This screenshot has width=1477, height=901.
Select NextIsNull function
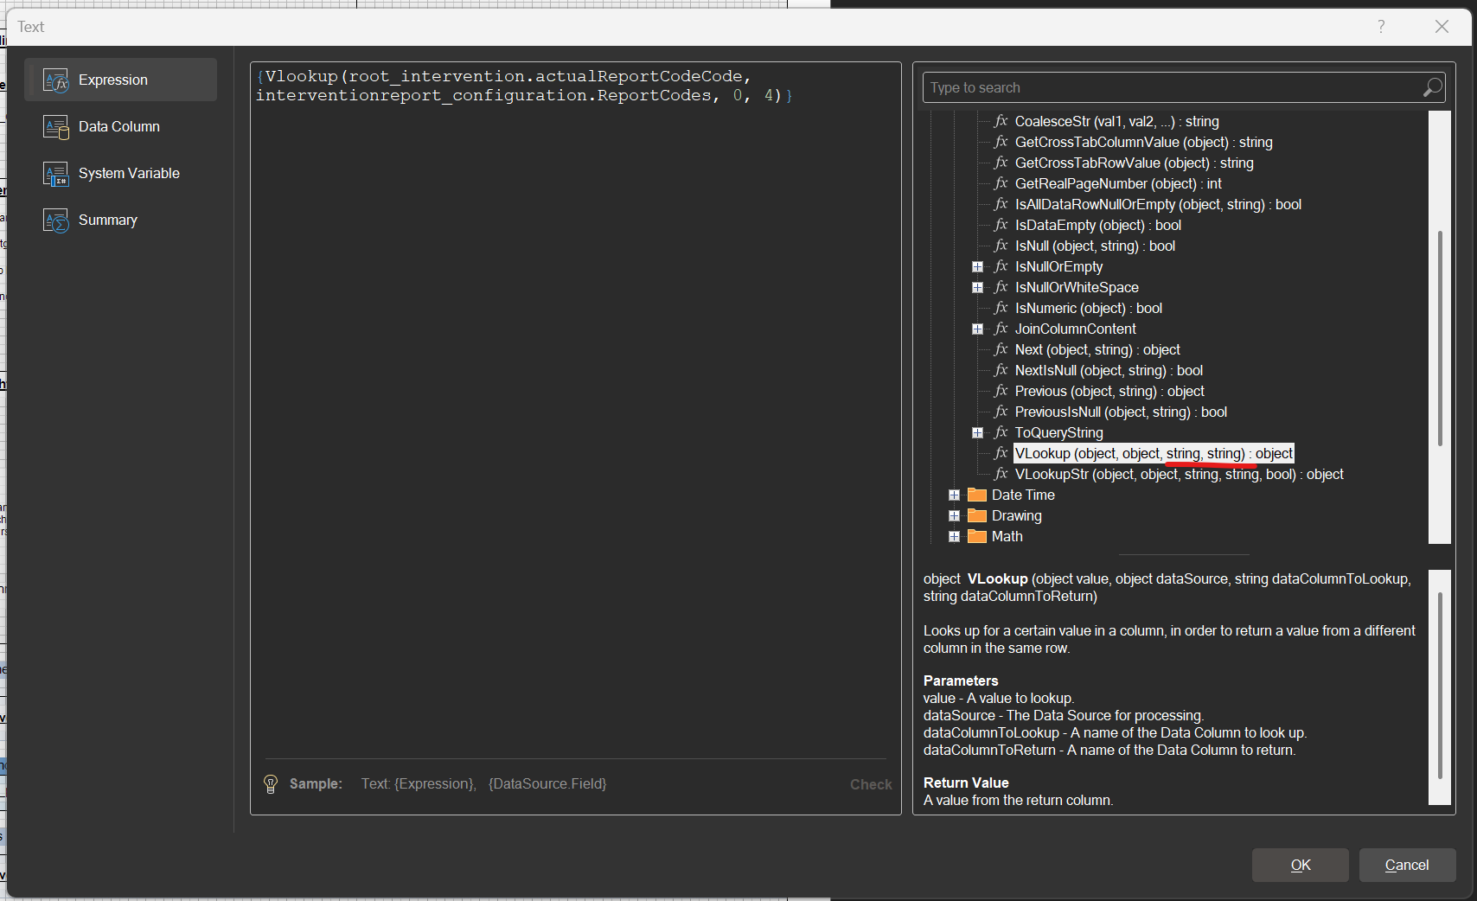(1109, 370)
